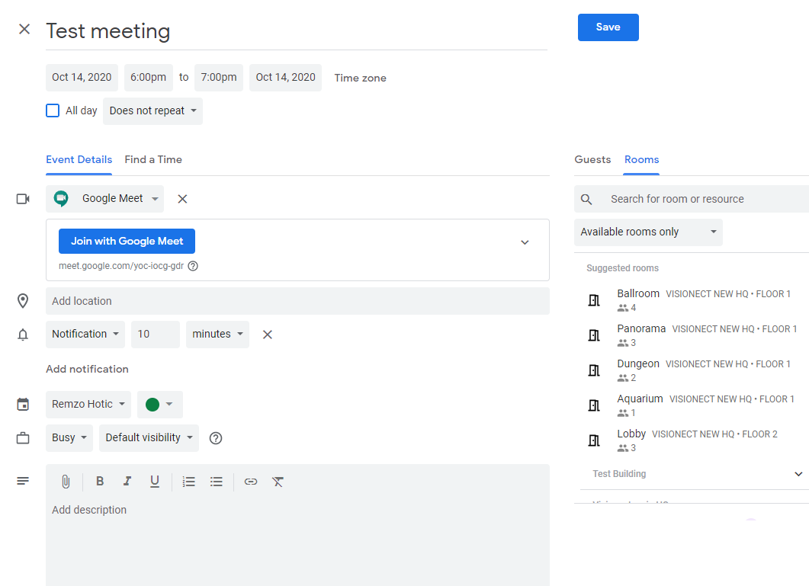Image resolution: width=809 pixels, height=586 pixels.
Task: Remove formatting with the clear formatting icon
Action: [278, 482]
